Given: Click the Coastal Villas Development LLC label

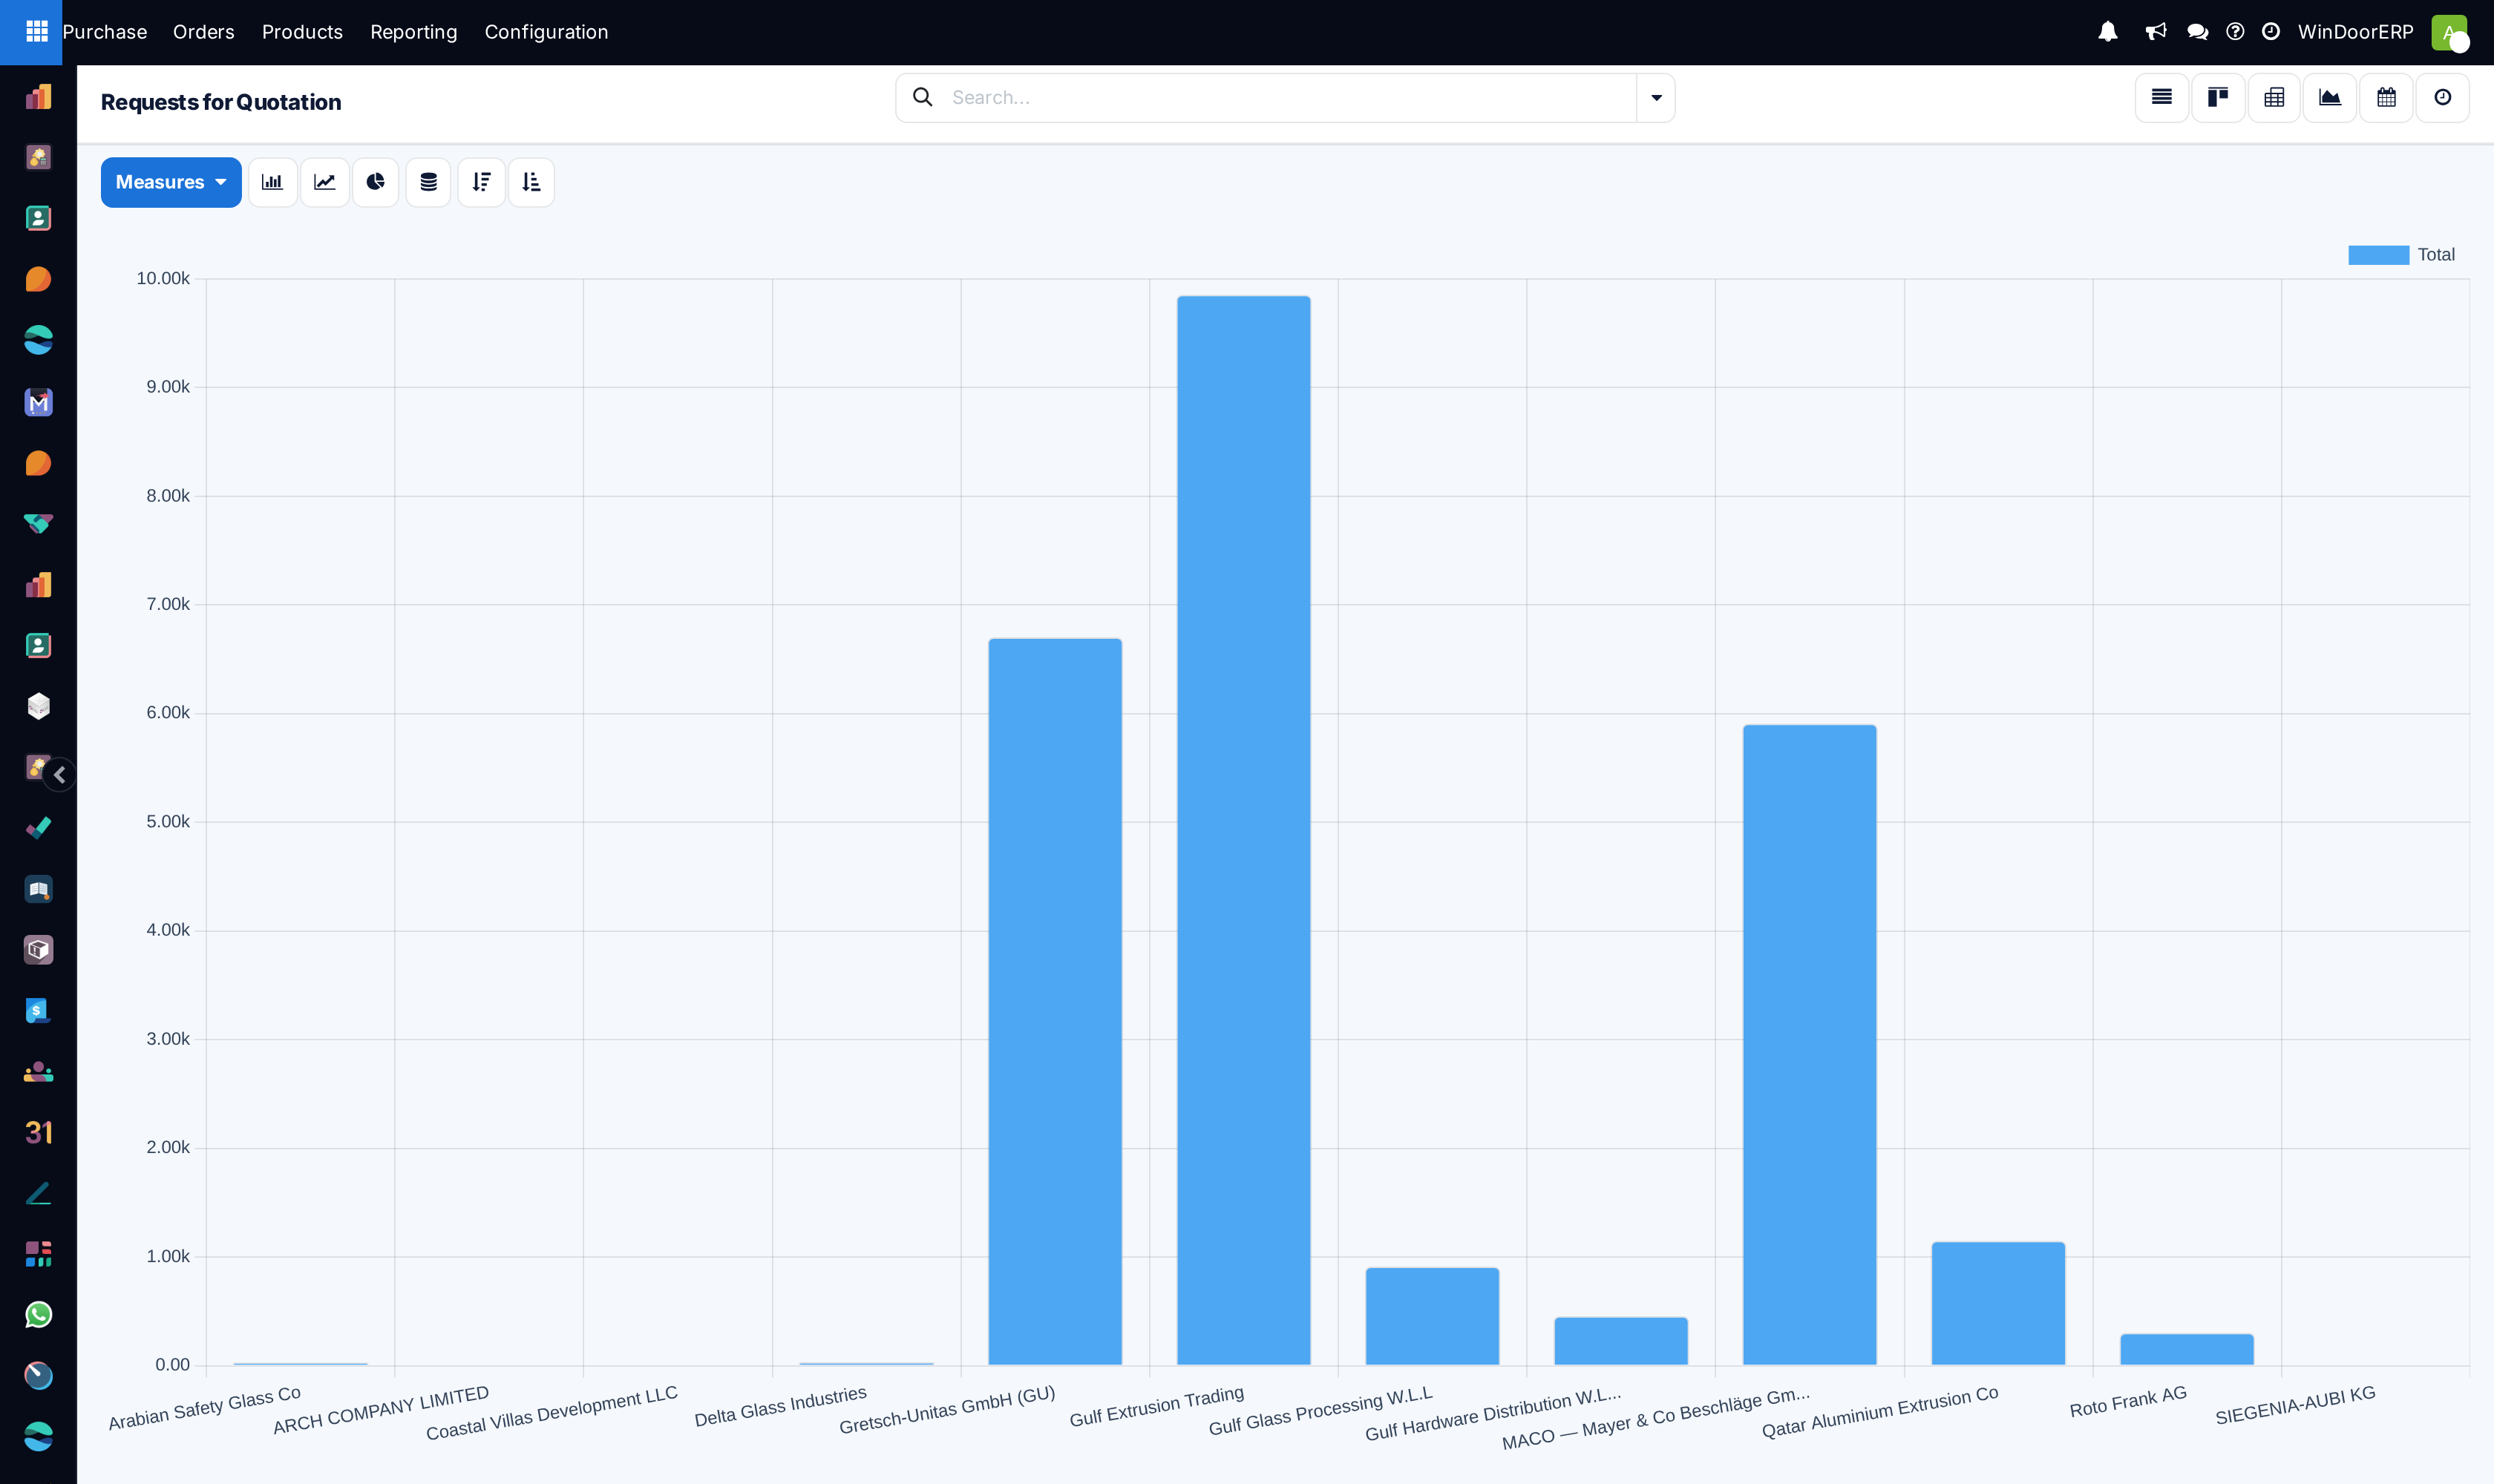Looking at the screenshot, I should coord(552,1413).
